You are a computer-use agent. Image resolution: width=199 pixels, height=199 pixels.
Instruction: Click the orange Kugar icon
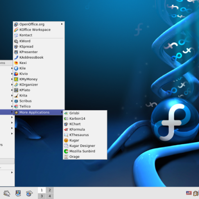coord(66,140)
